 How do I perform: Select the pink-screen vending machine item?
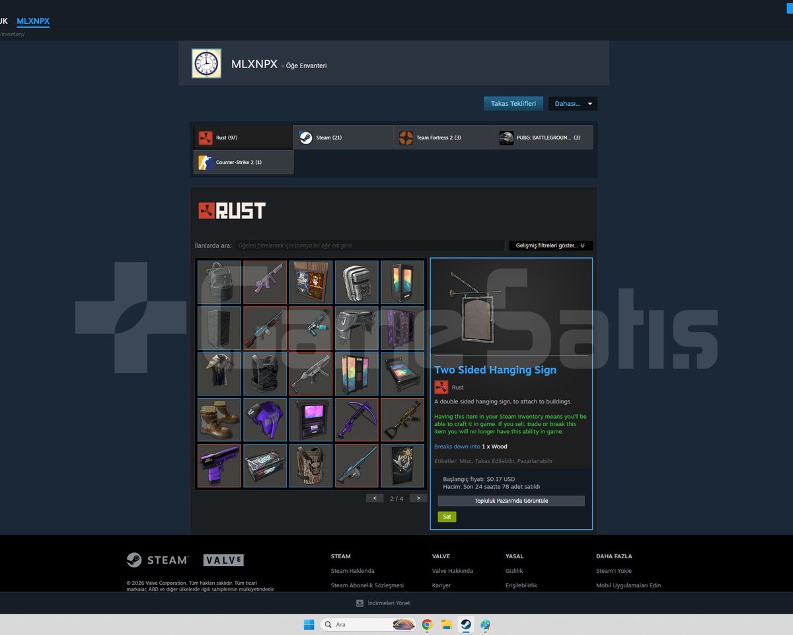tap(311, 420)
